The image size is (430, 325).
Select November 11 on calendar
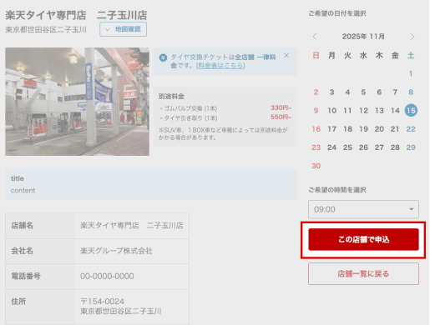pyautogui.click(x=347, y=111)
